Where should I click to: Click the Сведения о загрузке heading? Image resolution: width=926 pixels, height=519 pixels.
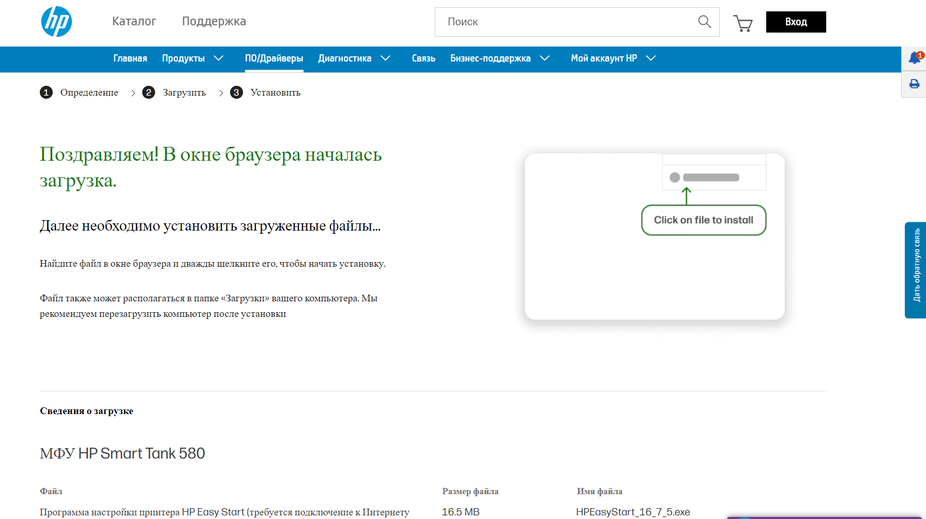tap(86, 411)
